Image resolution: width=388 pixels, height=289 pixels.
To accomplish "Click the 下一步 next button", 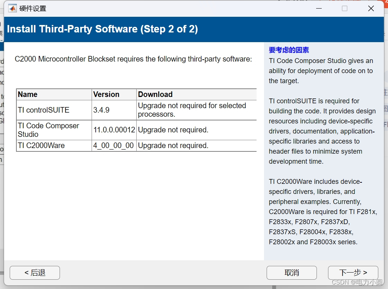I will [x=353, y=273].
